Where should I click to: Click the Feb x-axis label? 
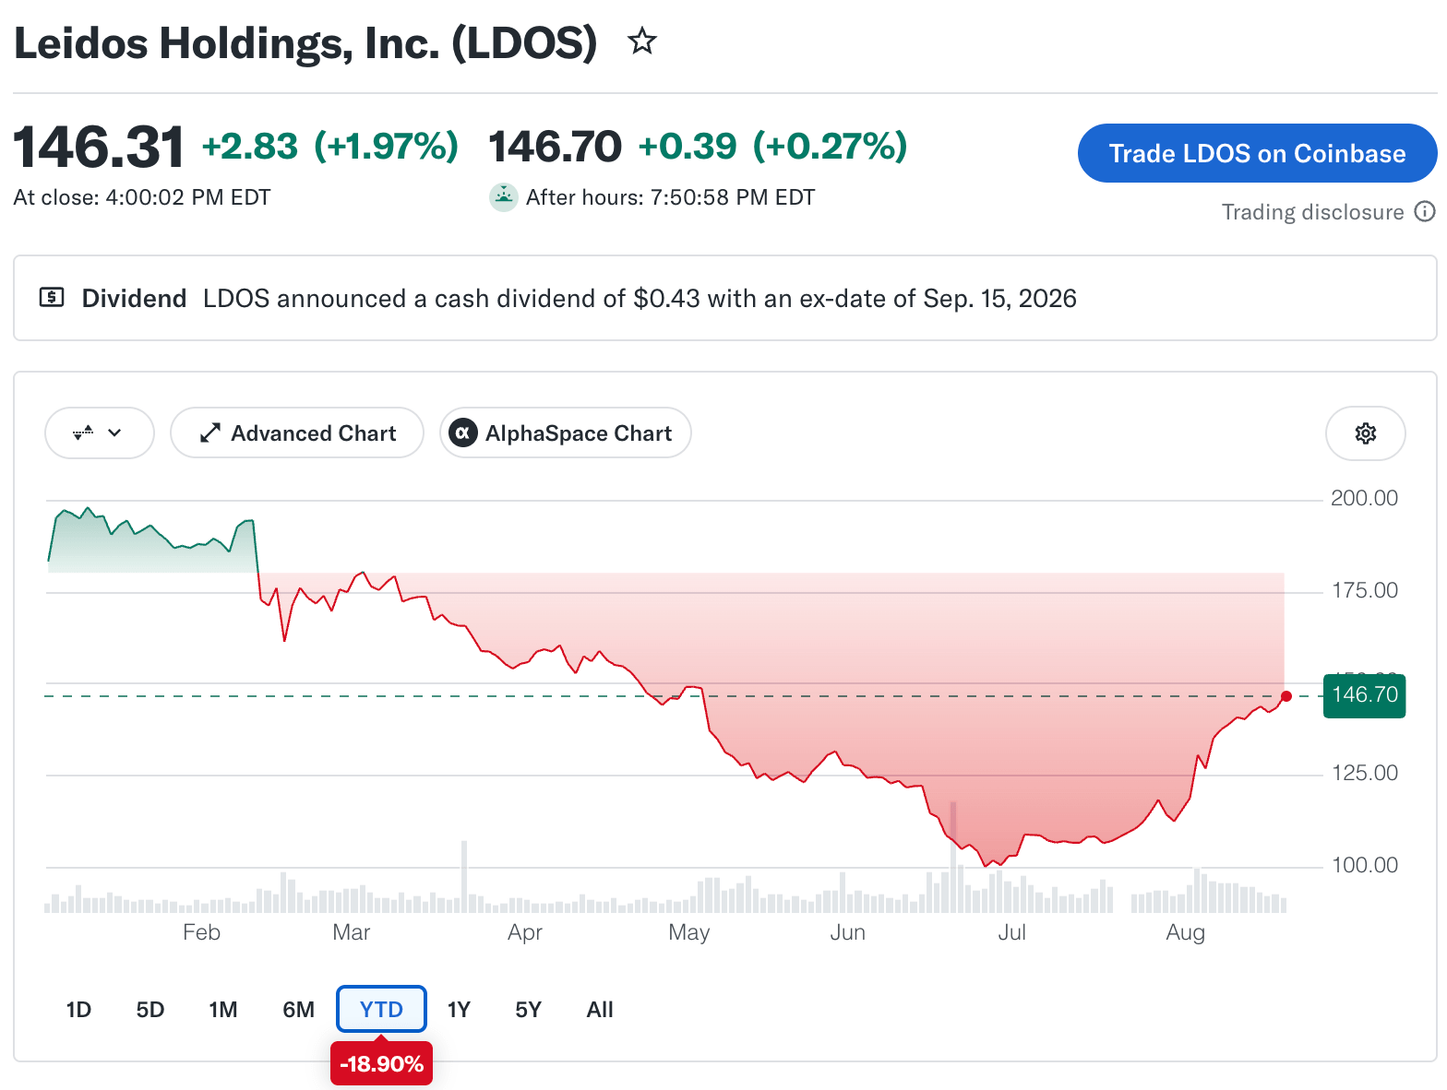[x=201, y=932]
